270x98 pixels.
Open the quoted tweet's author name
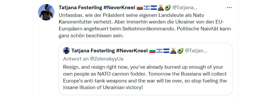point(109,51)
